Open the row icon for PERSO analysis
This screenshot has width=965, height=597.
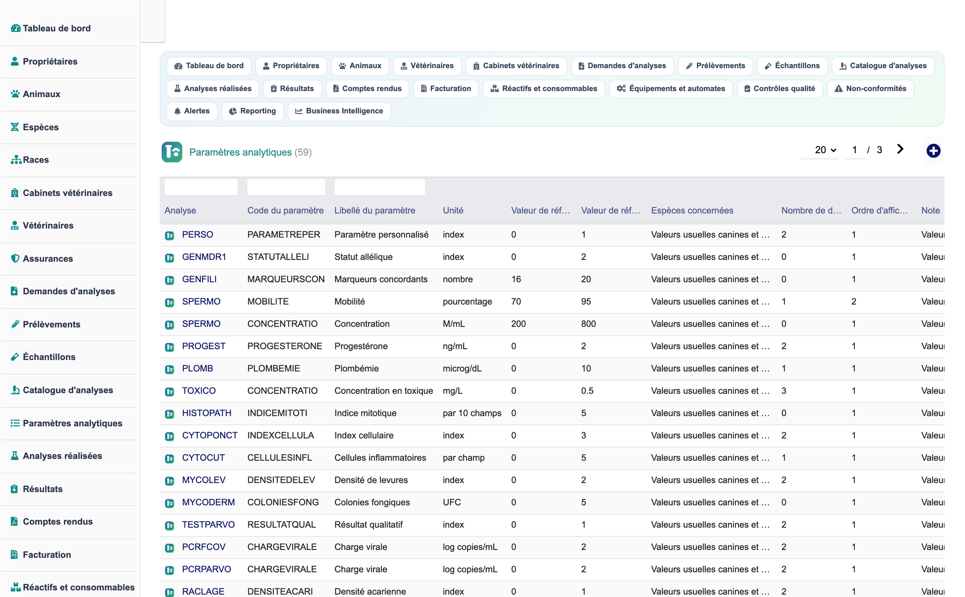pyautogui.click(x=170, y=236)
